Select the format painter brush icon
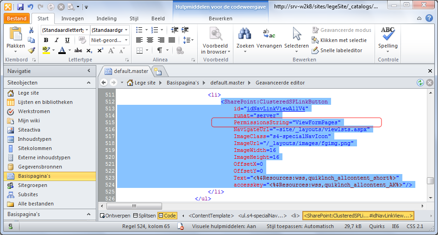This screenshot has width=438, height=235. pos(31,50)
